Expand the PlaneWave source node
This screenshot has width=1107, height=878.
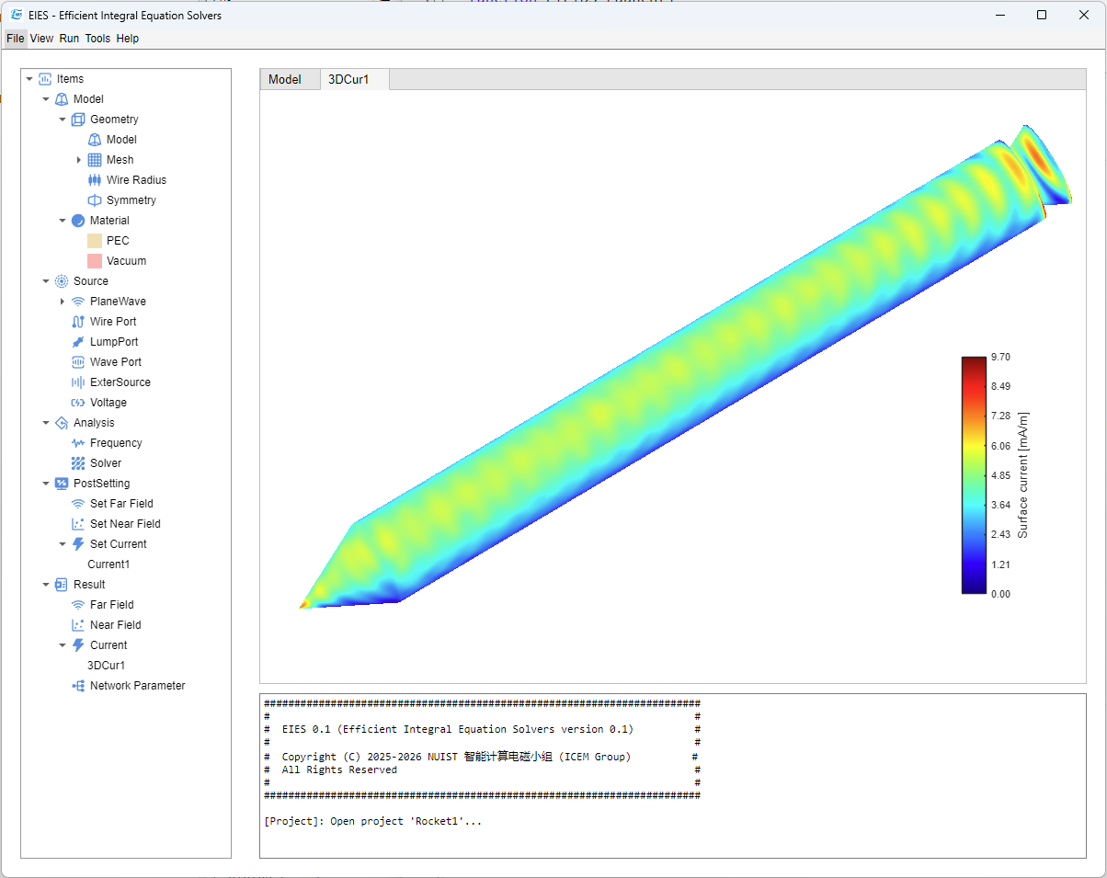pyautogui.click(x=63, y=302)
